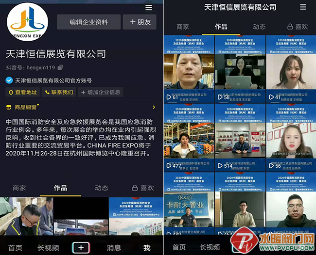This screenshot has width=316, height=255.
Task: Click the expo description paragraph
Action: [x=81, y=138]
